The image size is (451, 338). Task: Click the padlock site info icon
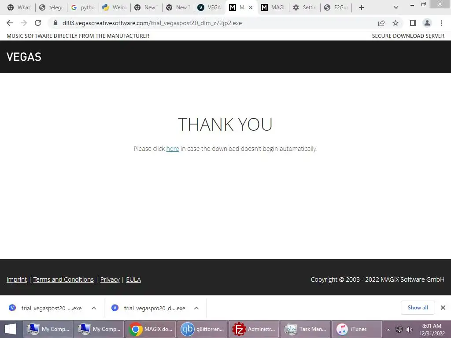tap(55, 23)
